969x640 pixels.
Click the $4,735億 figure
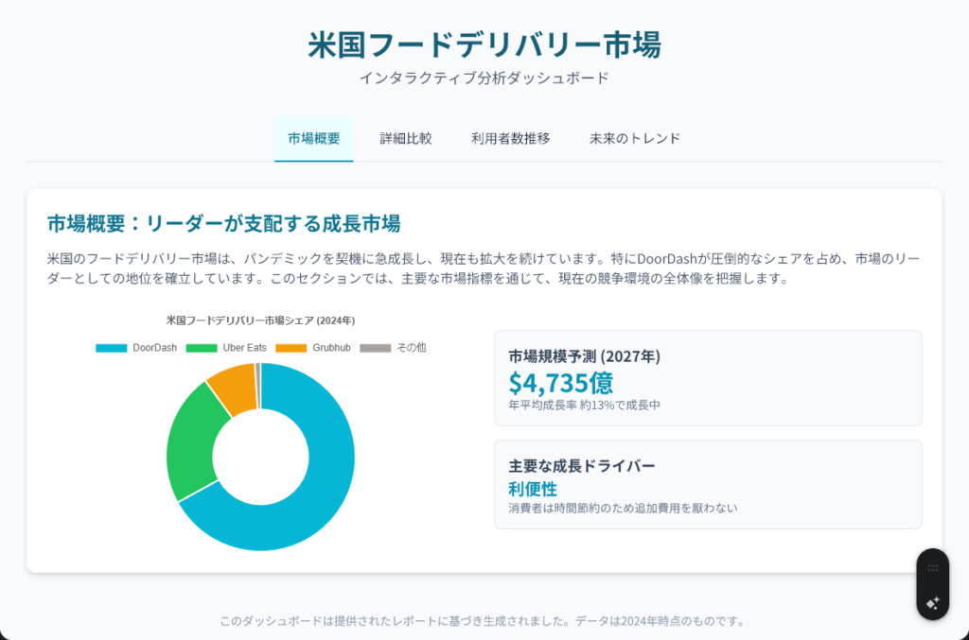(561, 383)
